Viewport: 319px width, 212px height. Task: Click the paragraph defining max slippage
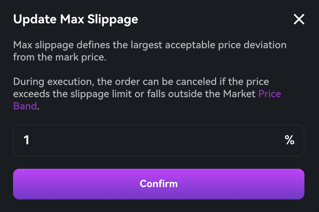tap(150, 51)
